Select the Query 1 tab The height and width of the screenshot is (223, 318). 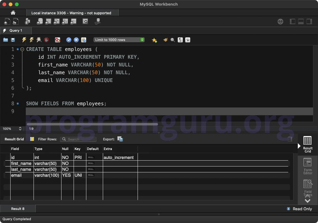pyautogui.click(x=16, y=30)
